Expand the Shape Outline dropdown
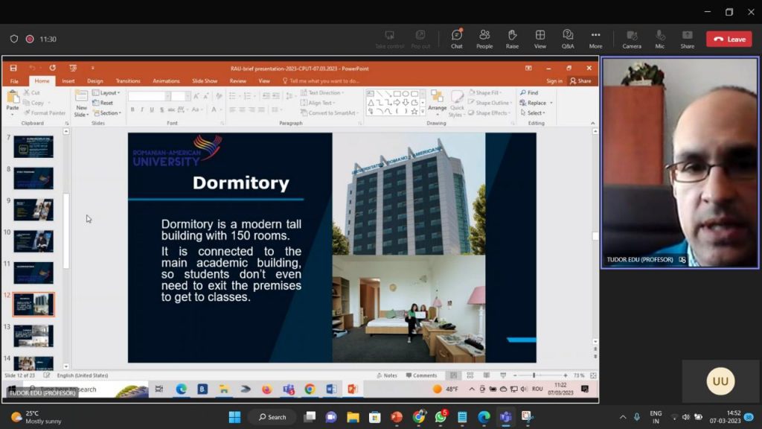 click(490, 103)
